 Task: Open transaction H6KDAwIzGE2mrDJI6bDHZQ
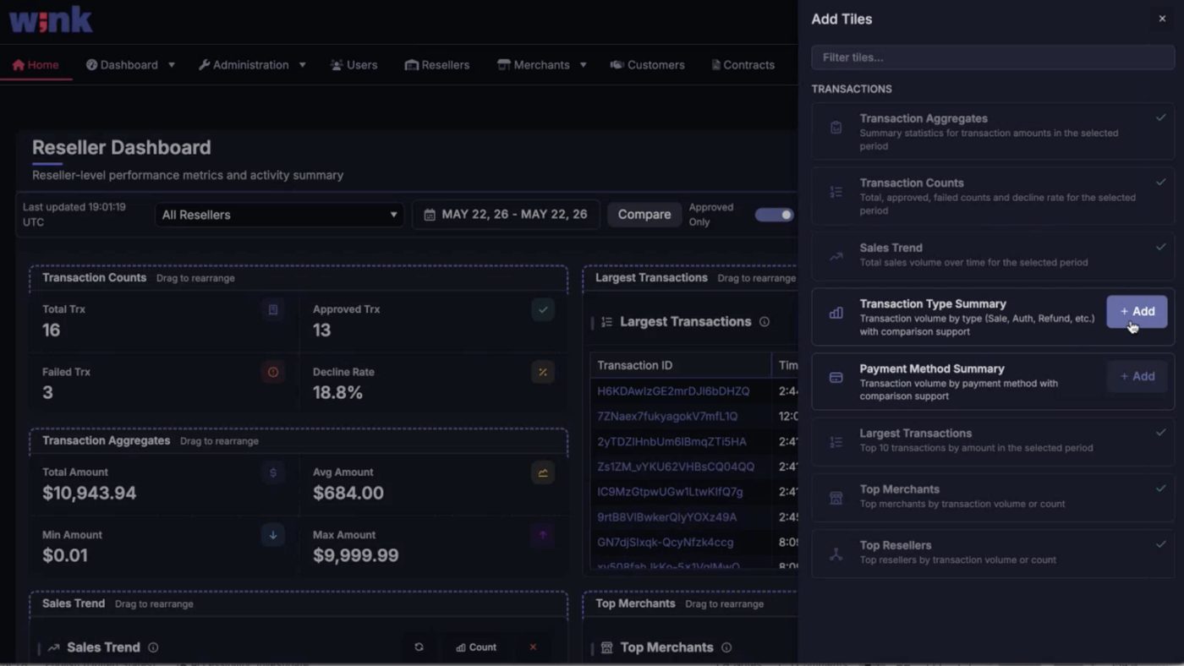(673, 391)
